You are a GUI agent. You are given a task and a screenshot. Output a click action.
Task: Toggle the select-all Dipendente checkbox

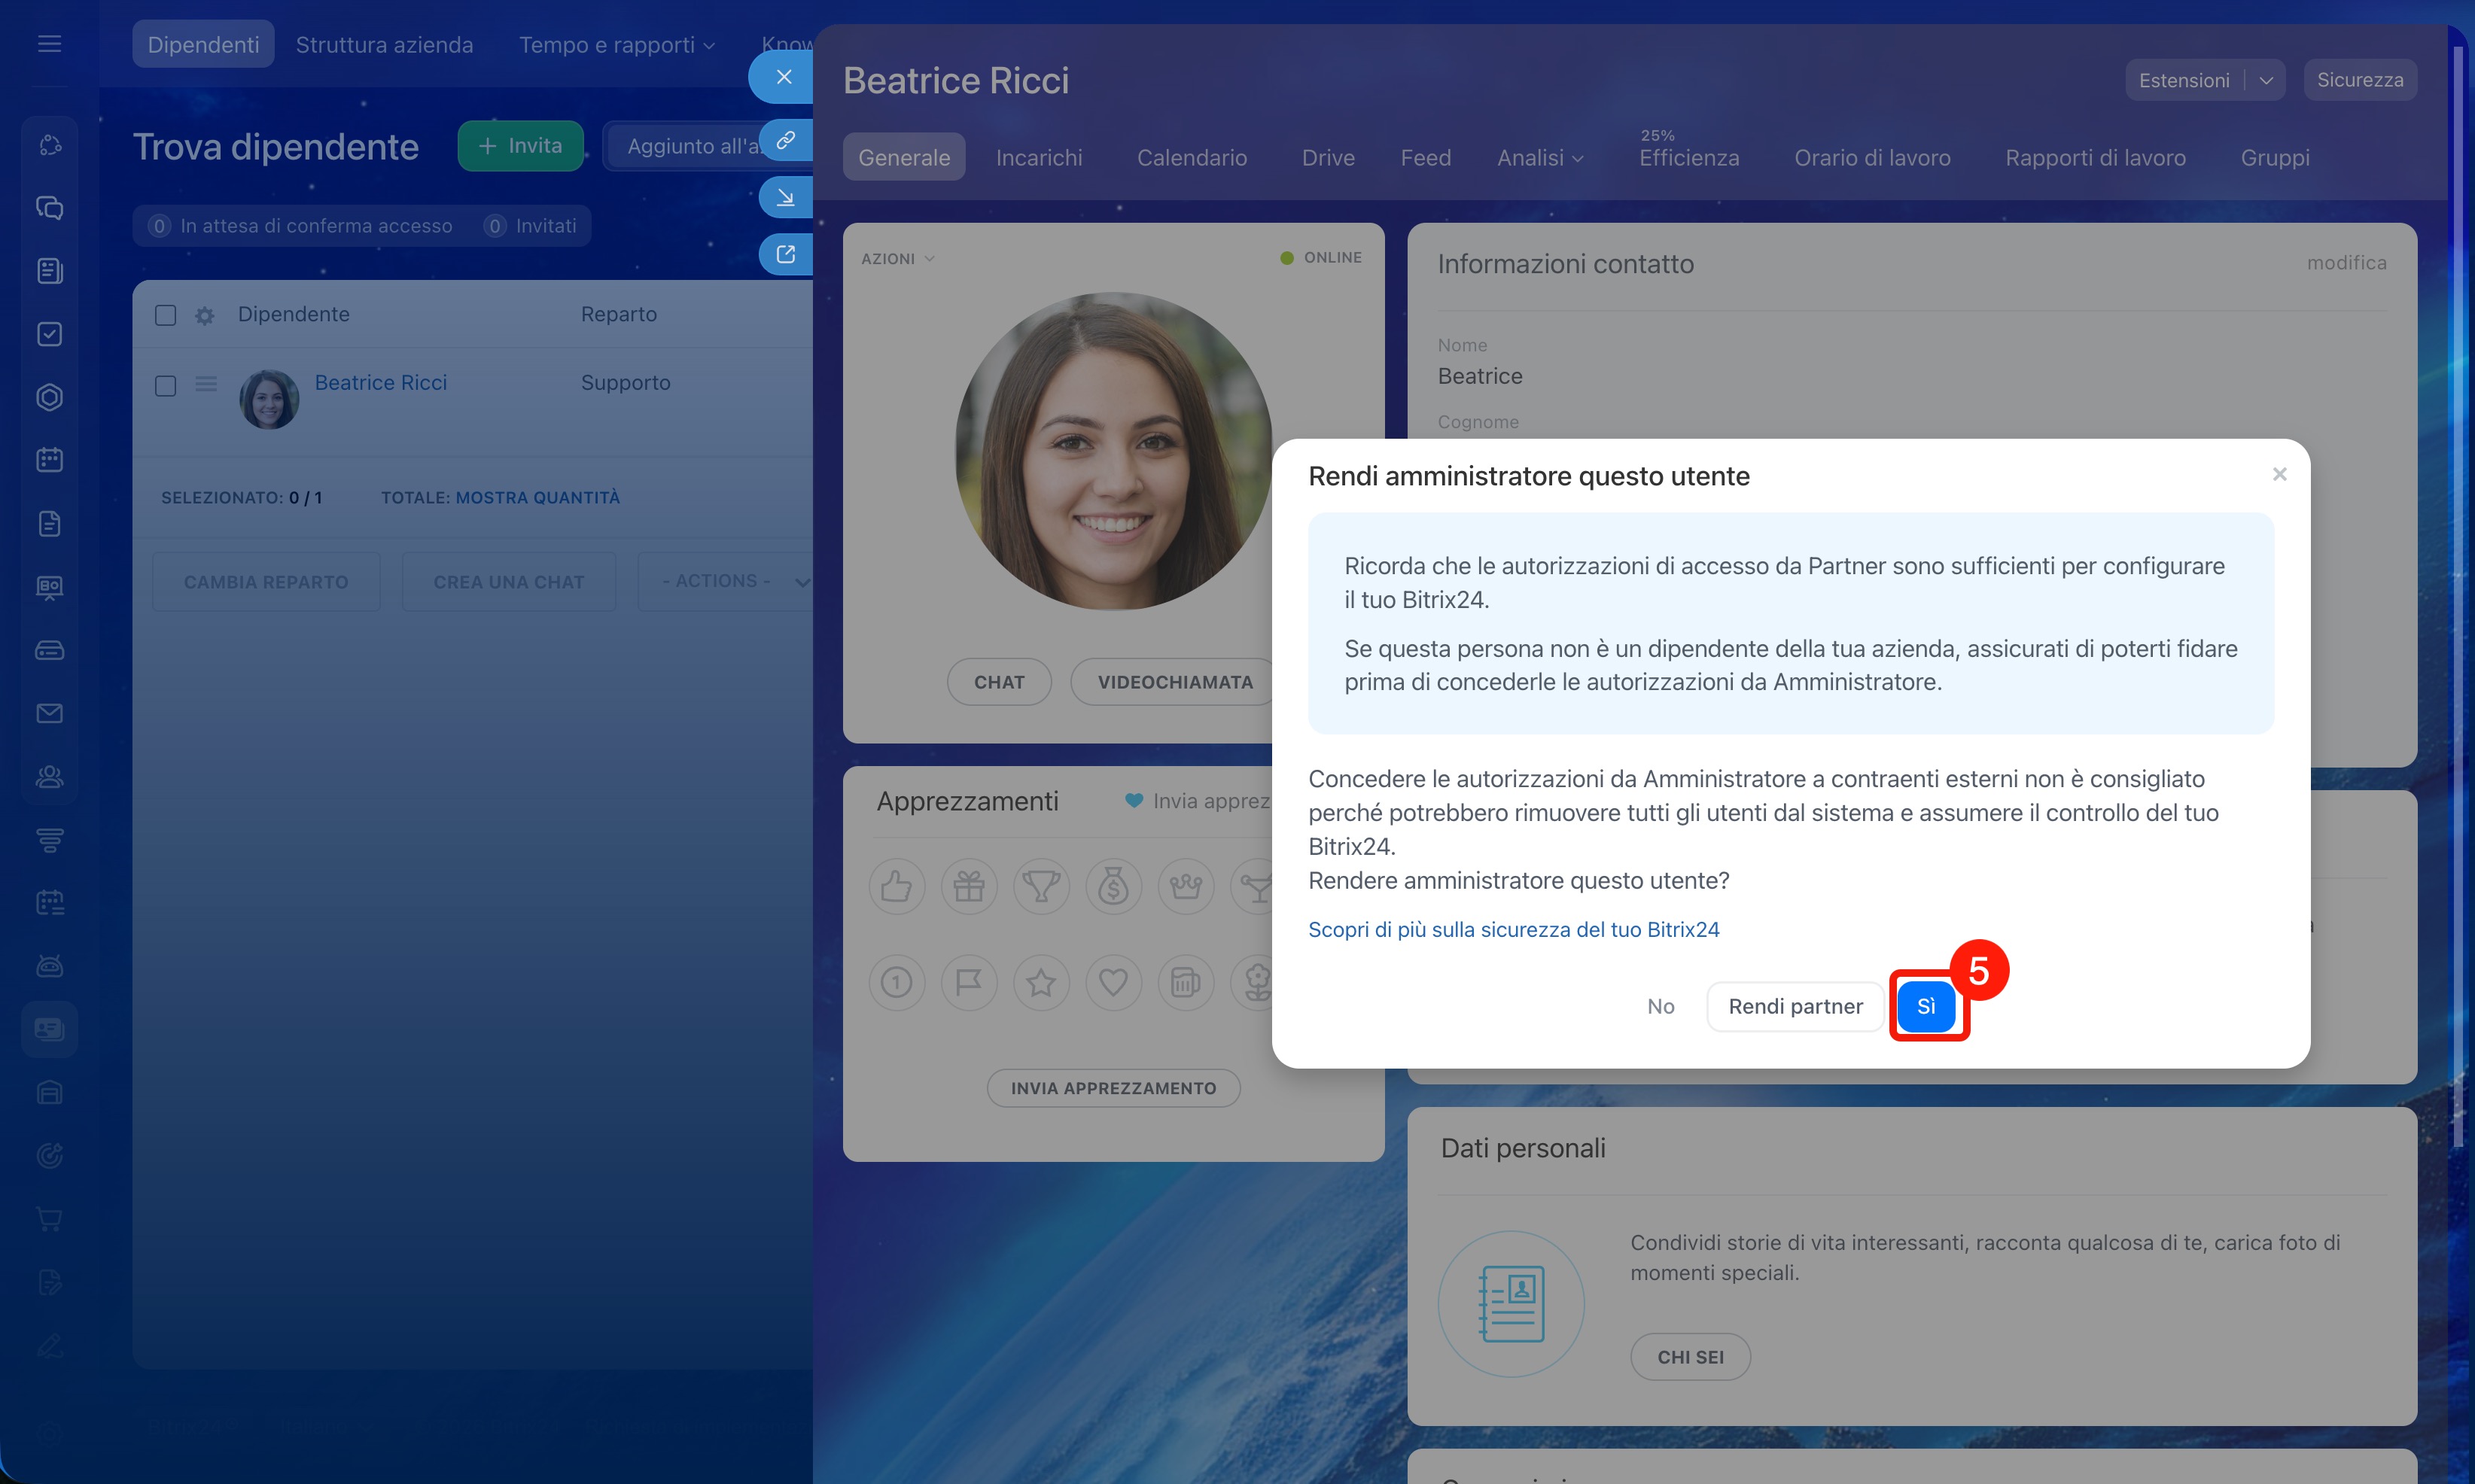(166, 315)
